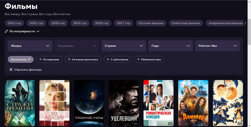Click plus icon on На языке оригинала
251x127 pixels.
point(69,59)
